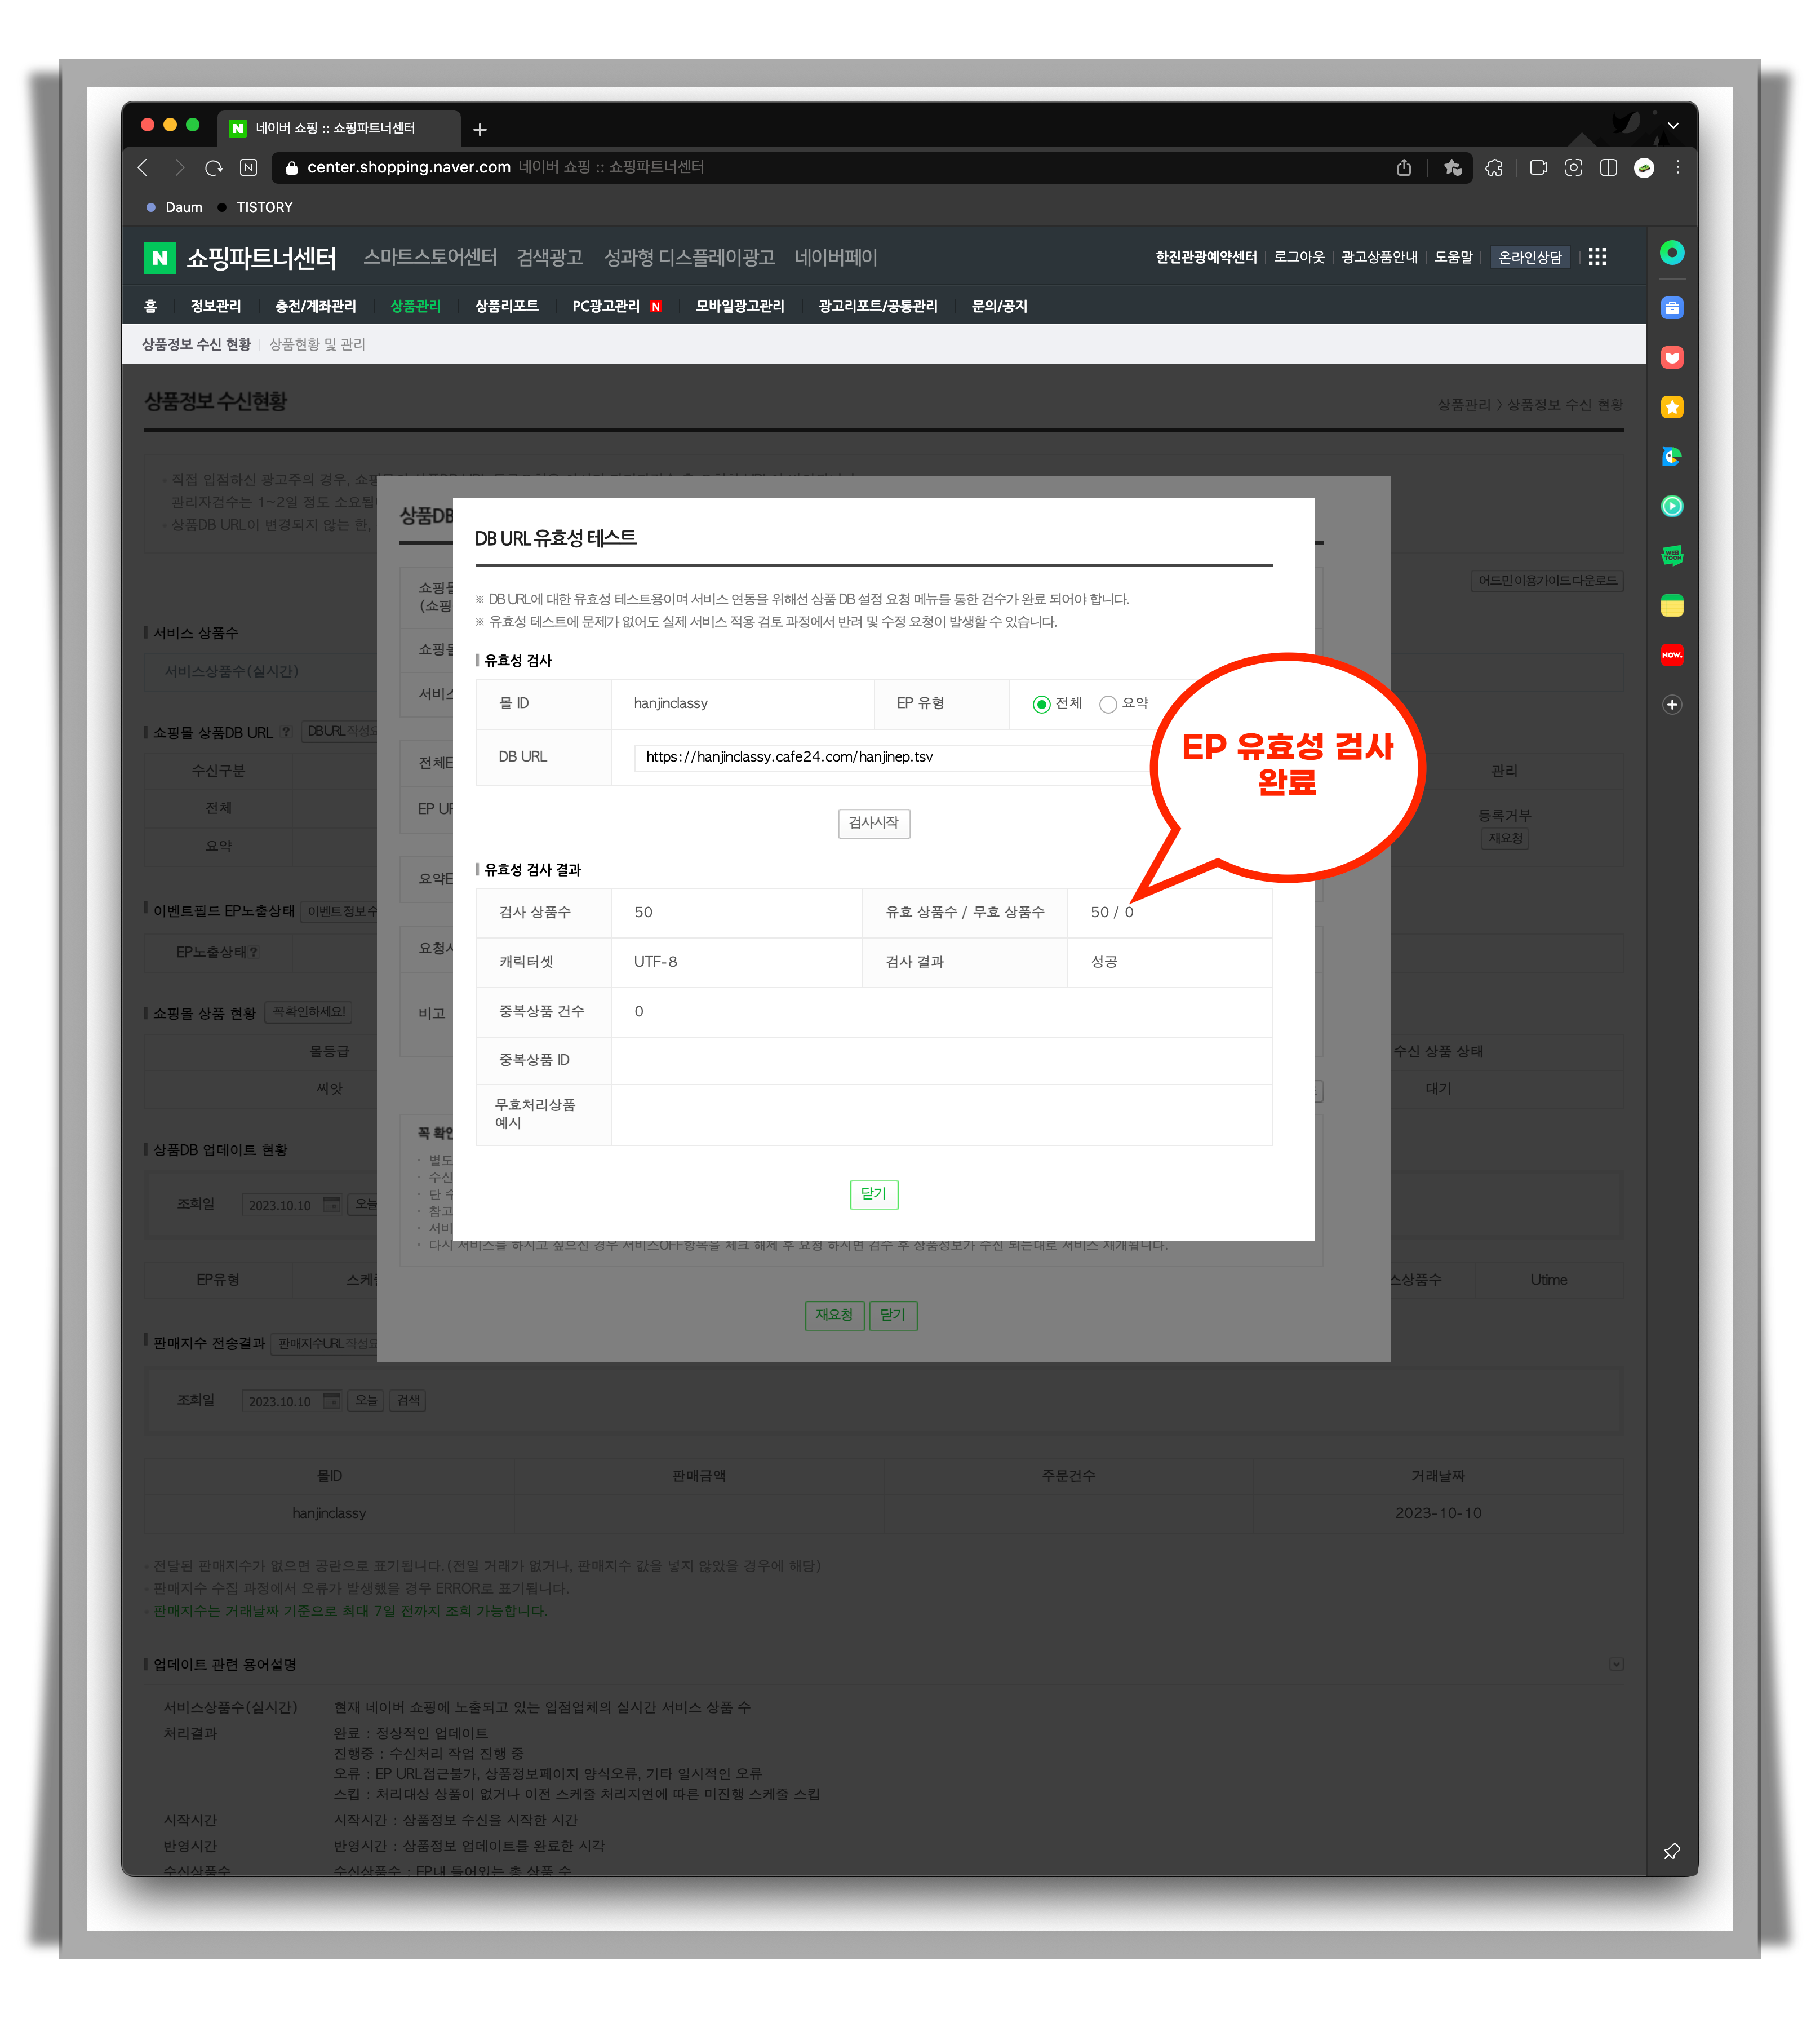
Task: Open the 홈 menu item
Action: pyautogui.click(x=150, y=306)
